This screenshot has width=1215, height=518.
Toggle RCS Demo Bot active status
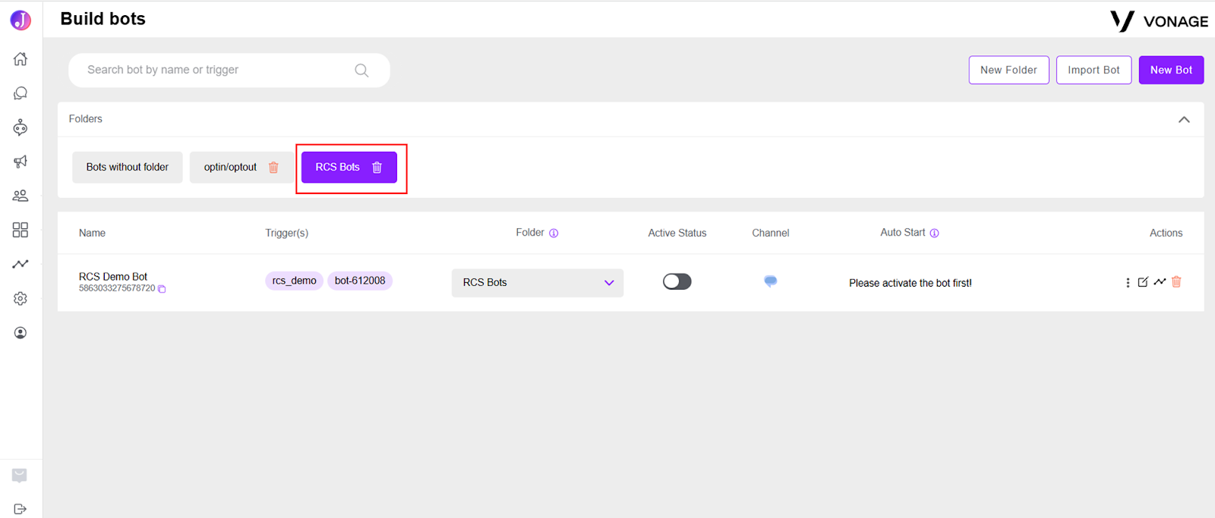pyautogui.click(x=677, y=281)
